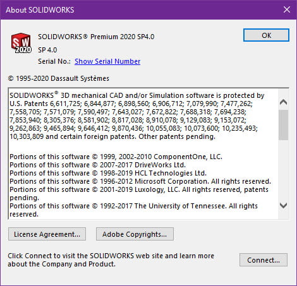This screenshot has height=286, width=297.
Task: Open the License Agreement dialog
Action: coord(47,234)
